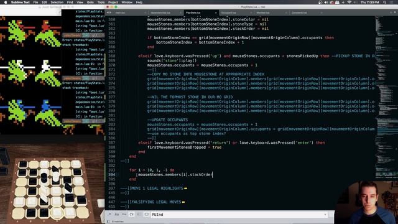Expand folded MOVE 1 LEGAL HIGHLIGHTS code marker
Image resolution: width=398 pixels, height=224 pixels.
185,188
